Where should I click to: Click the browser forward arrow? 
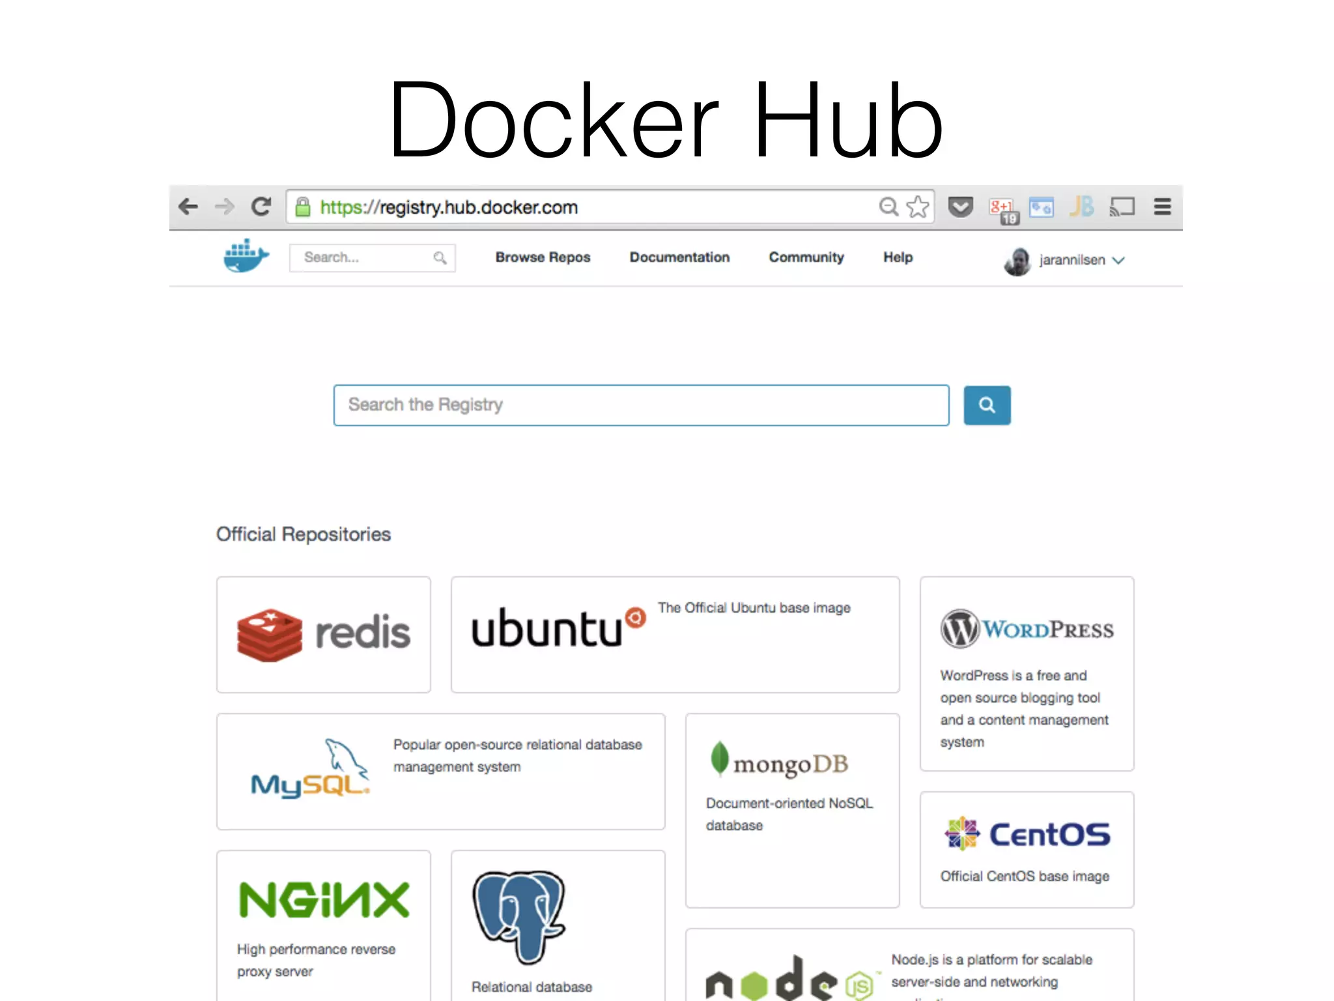pyautogui.click(x=224, y=207)
